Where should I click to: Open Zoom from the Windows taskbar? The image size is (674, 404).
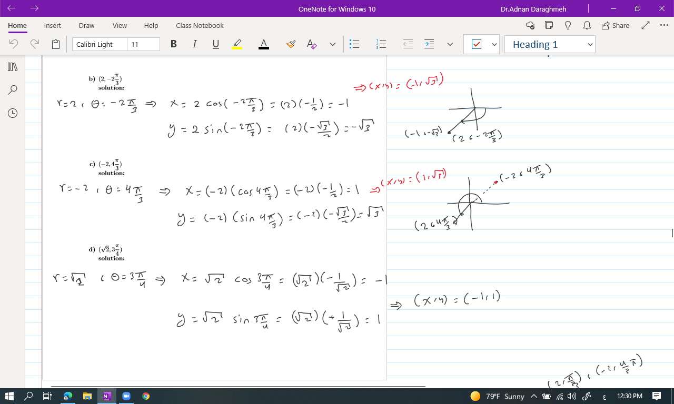pos(126,396)
